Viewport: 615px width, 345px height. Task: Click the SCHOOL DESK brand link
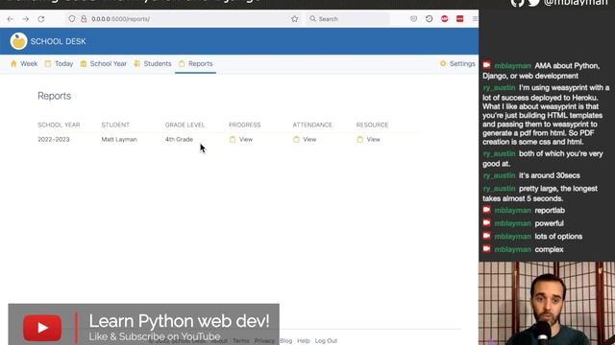coord(58,41)
